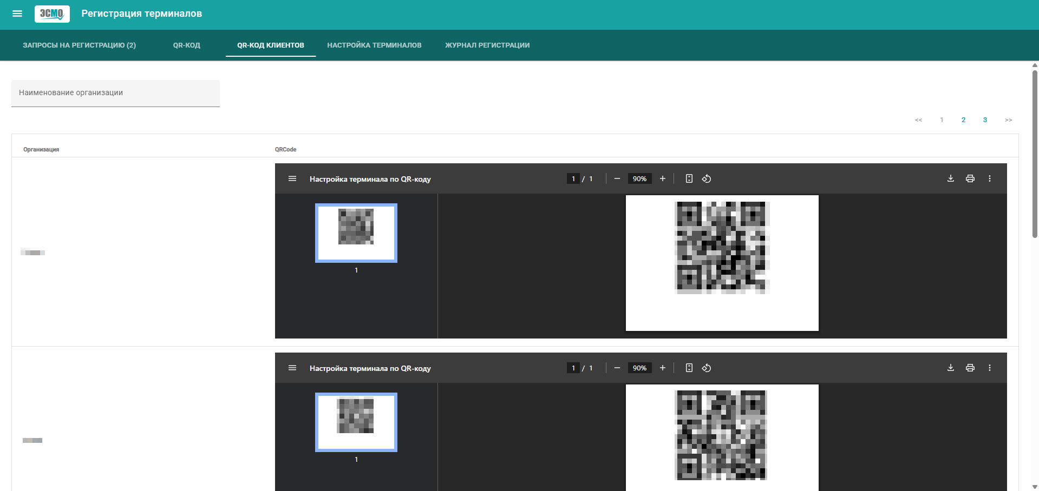This screenshot has height=491, width=1039.
Task: Fit to page in first PDF viewer
Action: (x=689, y=178)
